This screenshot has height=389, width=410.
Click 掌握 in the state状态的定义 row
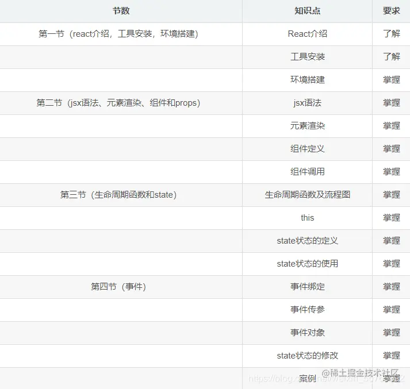click(x=391, y=241)
